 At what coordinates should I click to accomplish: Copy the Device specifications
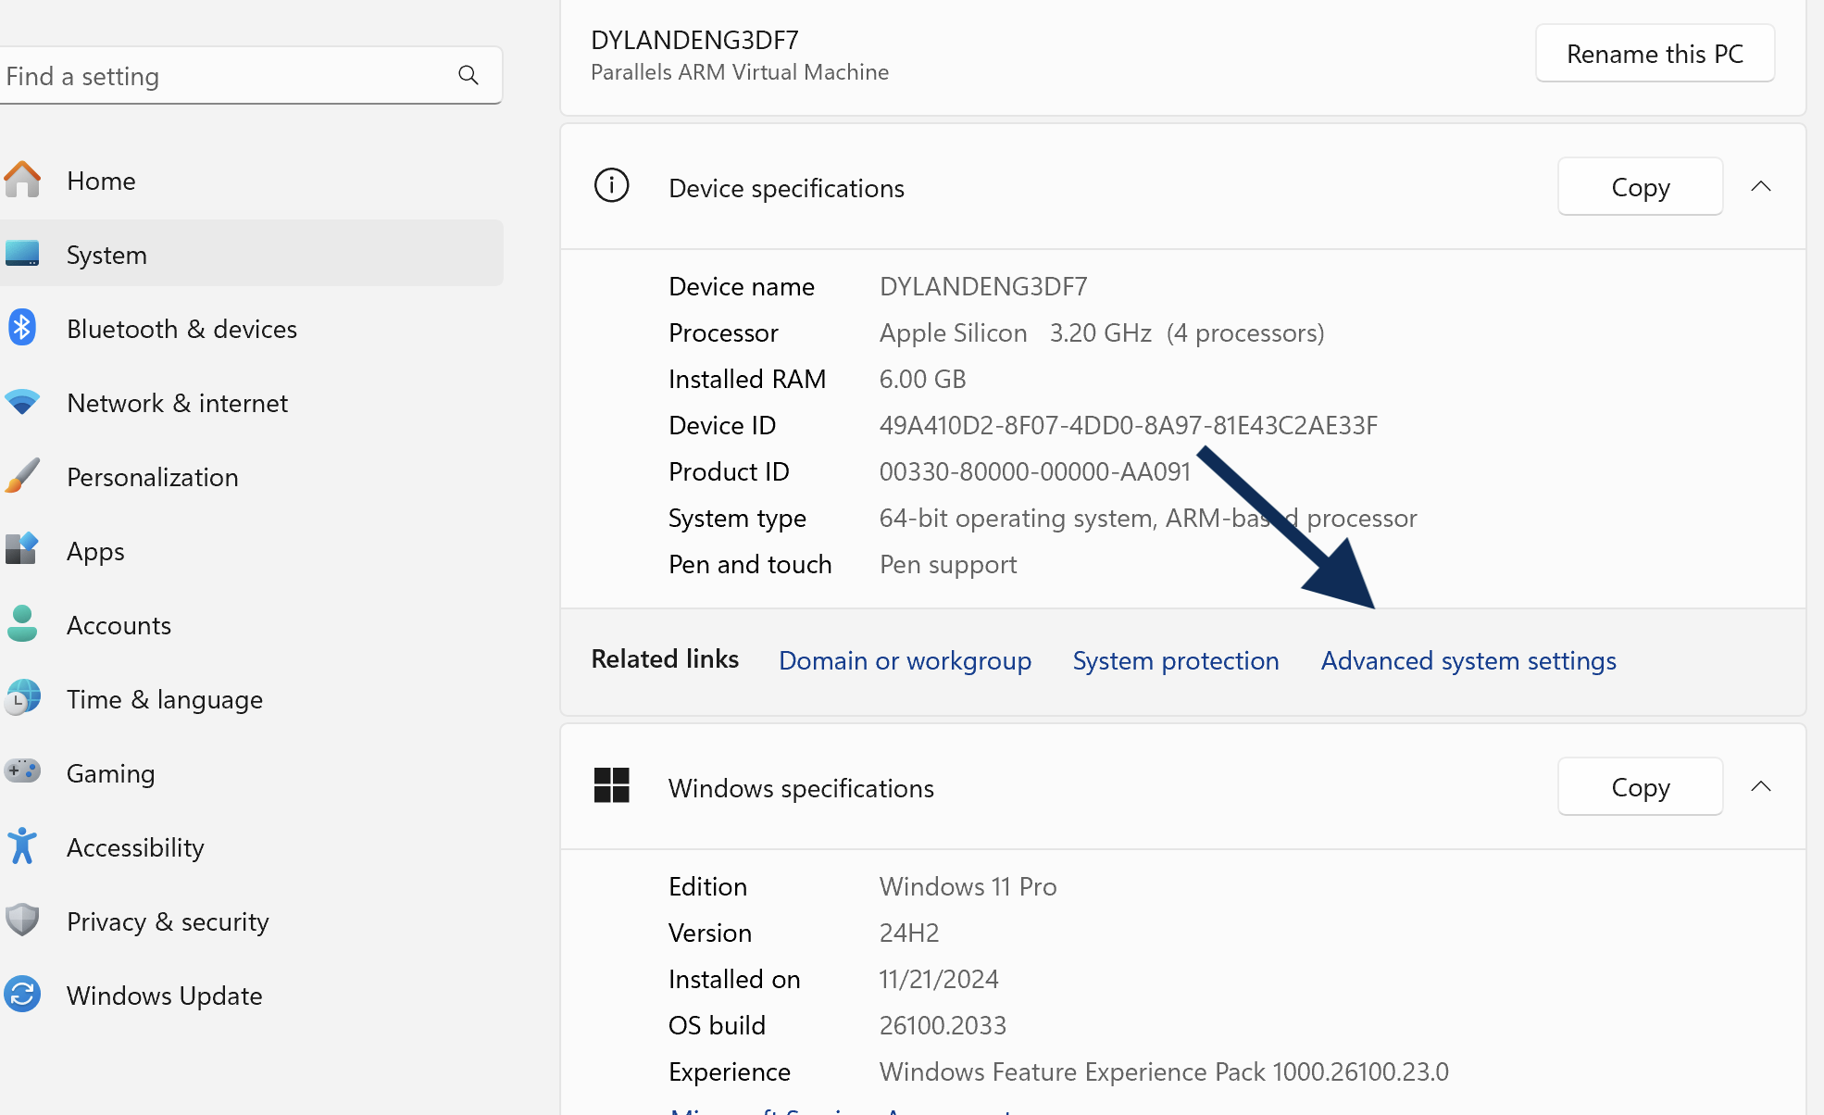point(1640,186)
